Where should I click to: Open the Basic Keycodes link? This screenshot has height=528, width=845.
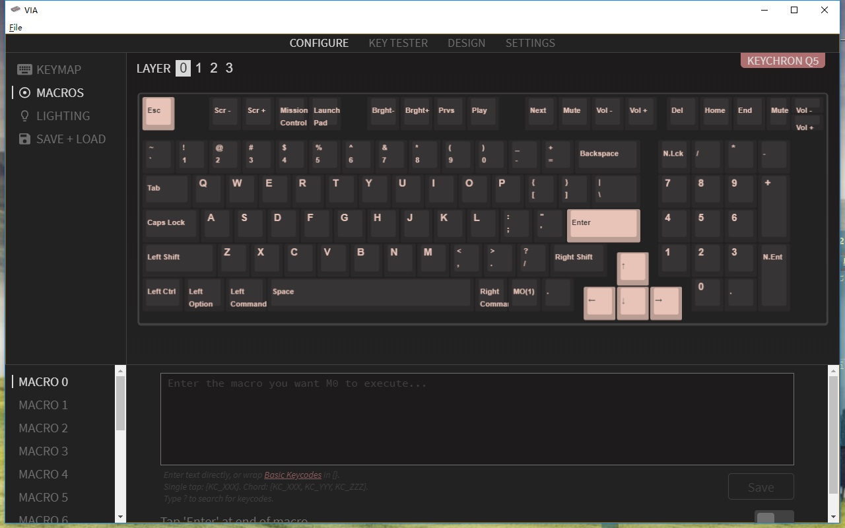pos(293,475)
